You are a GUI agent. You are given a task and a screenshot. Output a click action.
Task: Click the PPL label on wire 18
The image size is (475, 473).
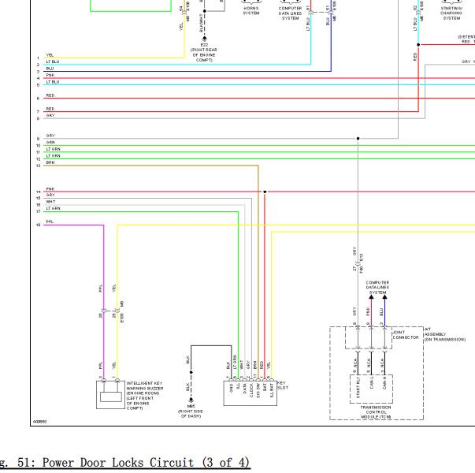tap(50, 222)
